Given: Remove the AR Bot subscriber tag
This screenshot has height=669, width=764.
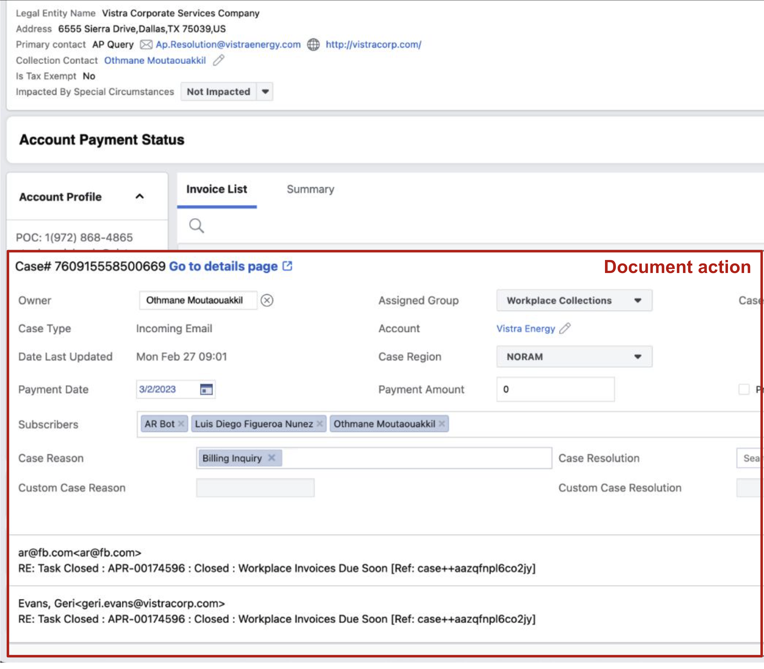Looking at the screenshot, I should click(181, 424).
